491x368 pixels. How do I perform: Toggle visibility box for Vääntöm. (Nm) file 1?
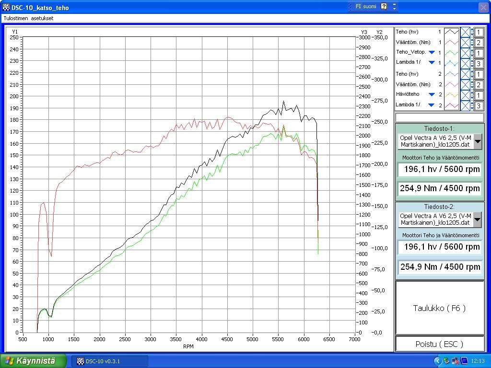tap(465, 43)
